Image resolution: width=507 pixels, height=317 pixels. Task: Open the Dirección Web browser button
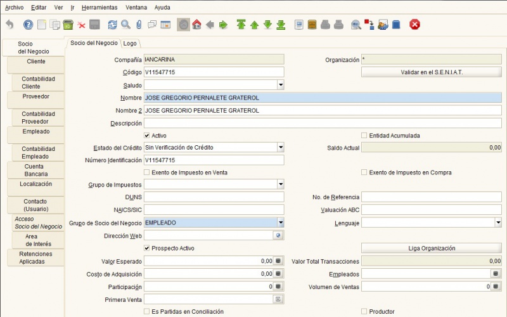tap(278, 235)
